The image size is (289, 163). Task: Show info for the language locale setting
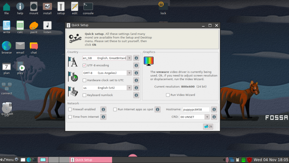coord(136,58)
